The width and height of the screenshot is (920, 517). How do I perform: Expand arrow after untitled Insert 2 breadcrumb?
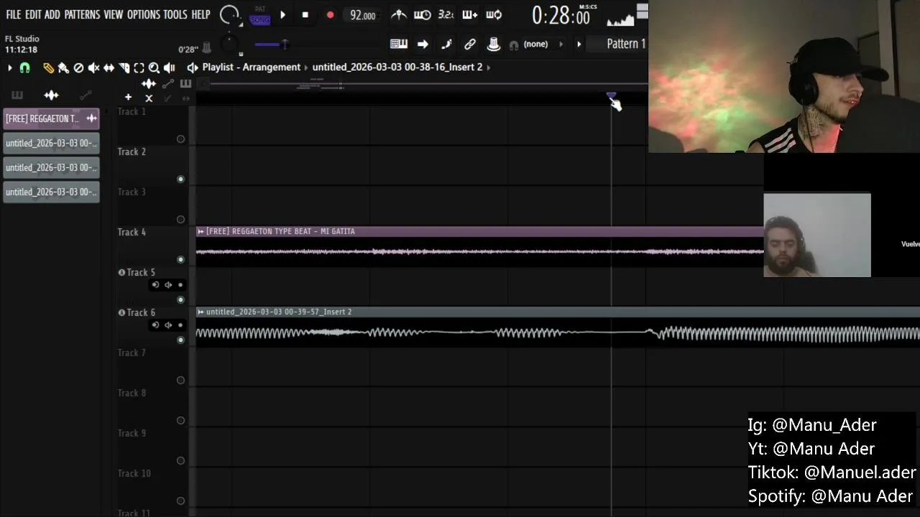tap(489, 67)
